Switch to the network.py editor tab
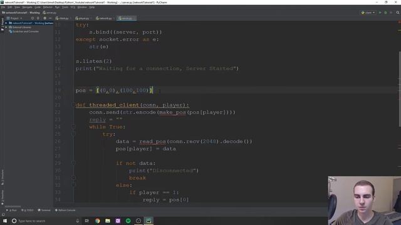Image resolution: width=401 pixels, height=225 pixels. coord(105,18)
